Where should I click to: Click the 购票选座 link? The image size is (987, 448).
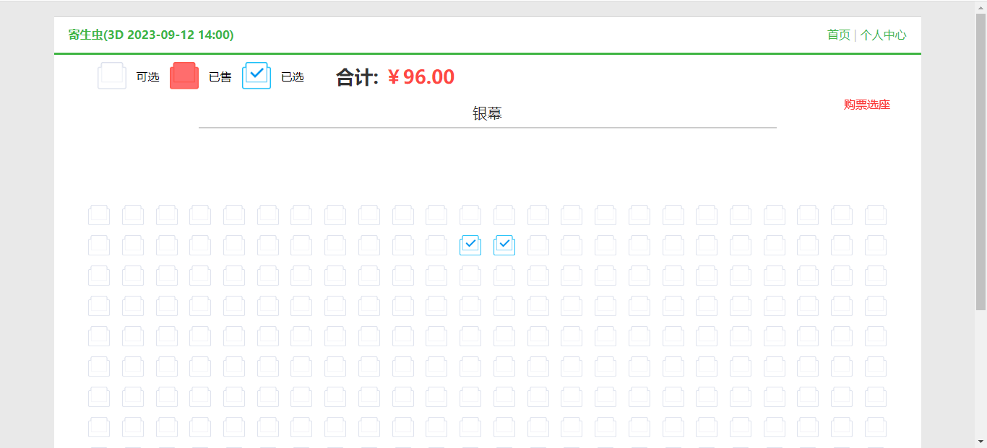(866, 105)
